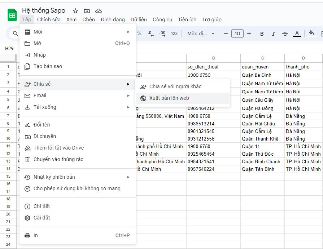
Task: Open Google Sheets home logo
Action: pyautogui.click(x=12, y=15)
